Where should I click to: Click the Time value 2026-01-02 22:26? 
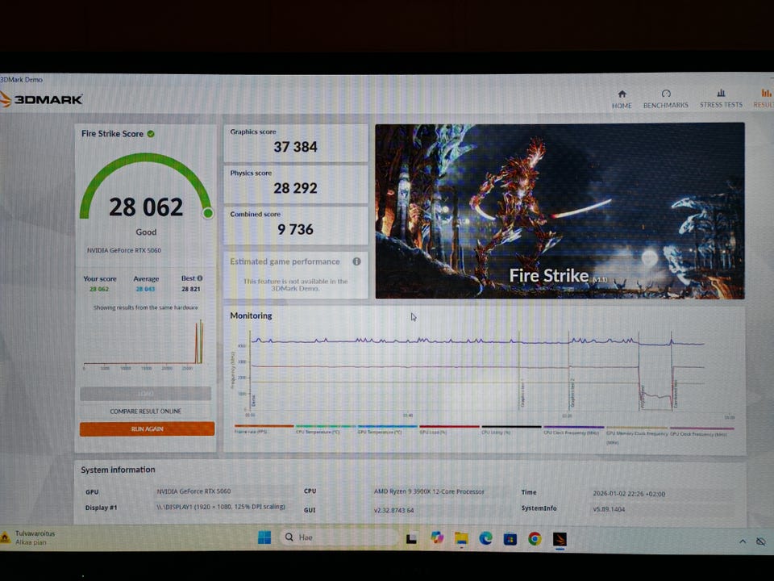click(629, 494)
